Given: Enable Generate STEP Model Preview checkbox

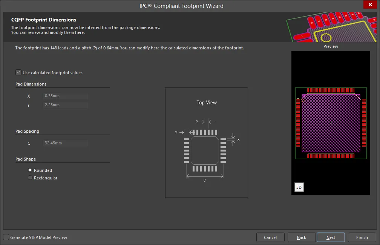Looking at the screenshot, I should pos(6,237).
